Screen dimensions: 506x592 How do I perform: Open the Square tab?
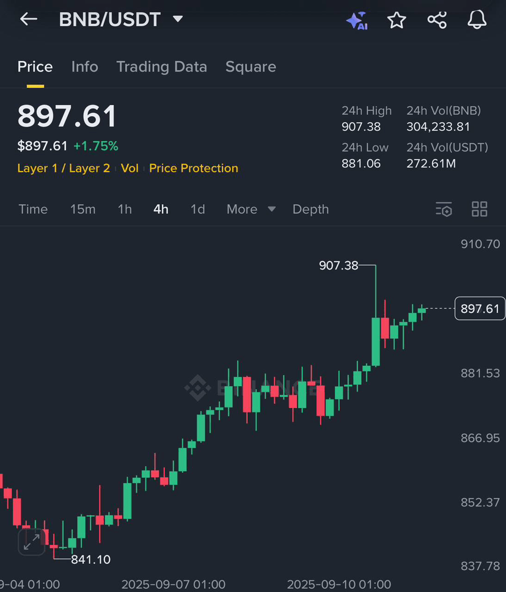(251, 67)
